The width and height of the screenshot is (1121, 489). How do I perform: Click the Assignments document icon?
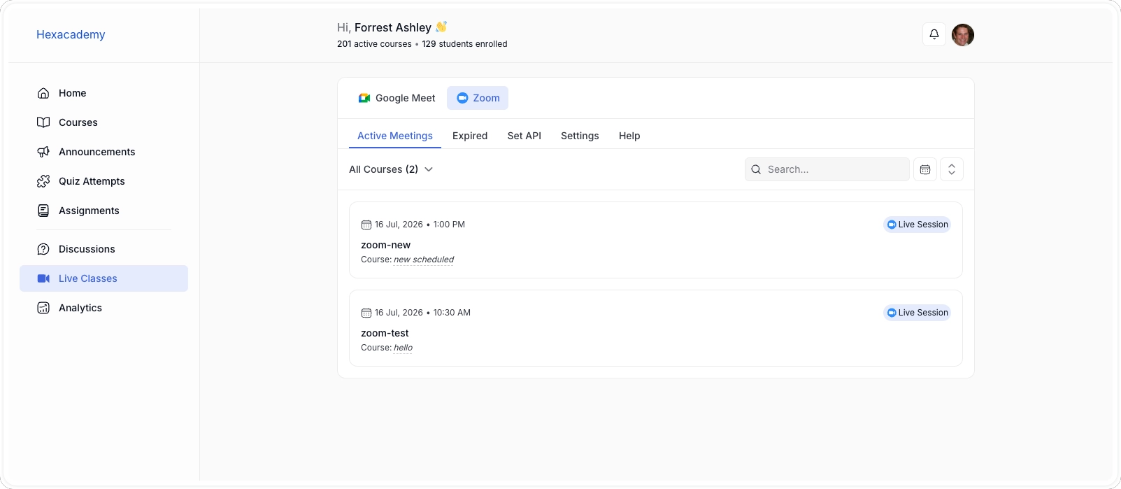(43, 211)
